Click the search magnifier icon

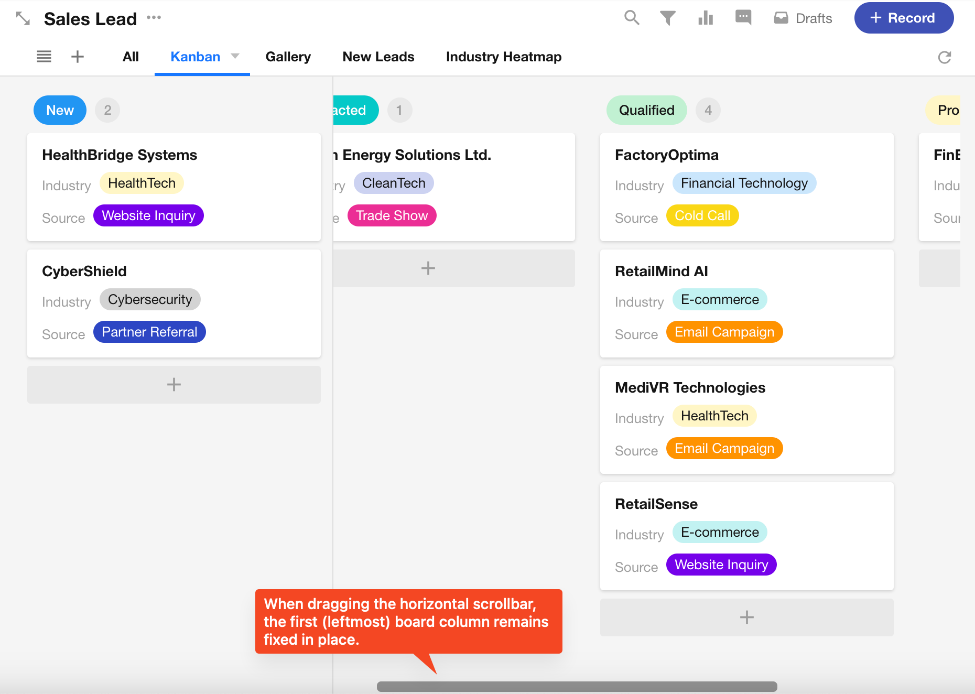tap(632, 18)
